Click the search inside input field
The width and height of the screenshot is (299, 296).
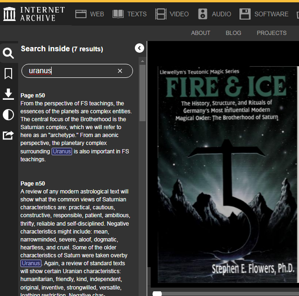[x=77, y=71]
